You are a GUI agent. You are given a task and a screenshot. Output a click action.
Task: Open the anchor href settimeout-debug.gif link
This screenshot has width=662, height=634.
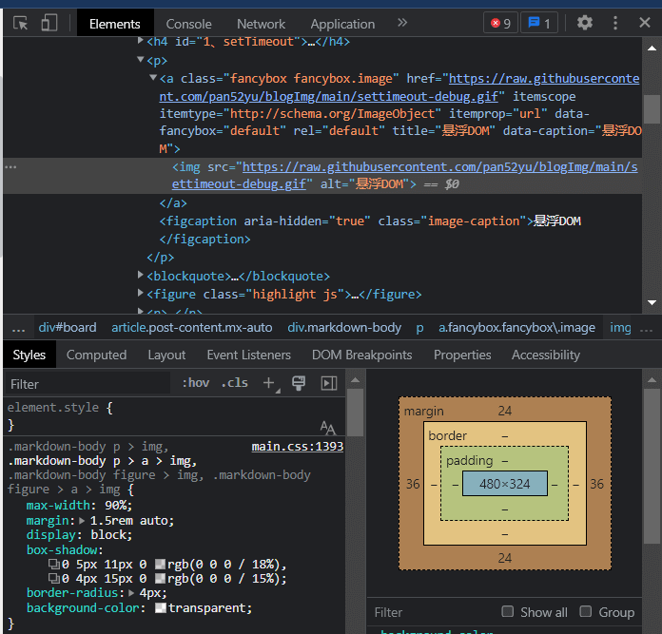pos(399,87)
